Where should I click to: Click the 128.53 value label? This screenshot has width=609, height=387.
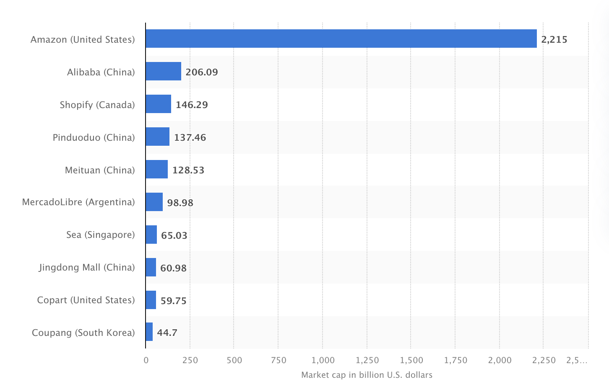[188, 170]
